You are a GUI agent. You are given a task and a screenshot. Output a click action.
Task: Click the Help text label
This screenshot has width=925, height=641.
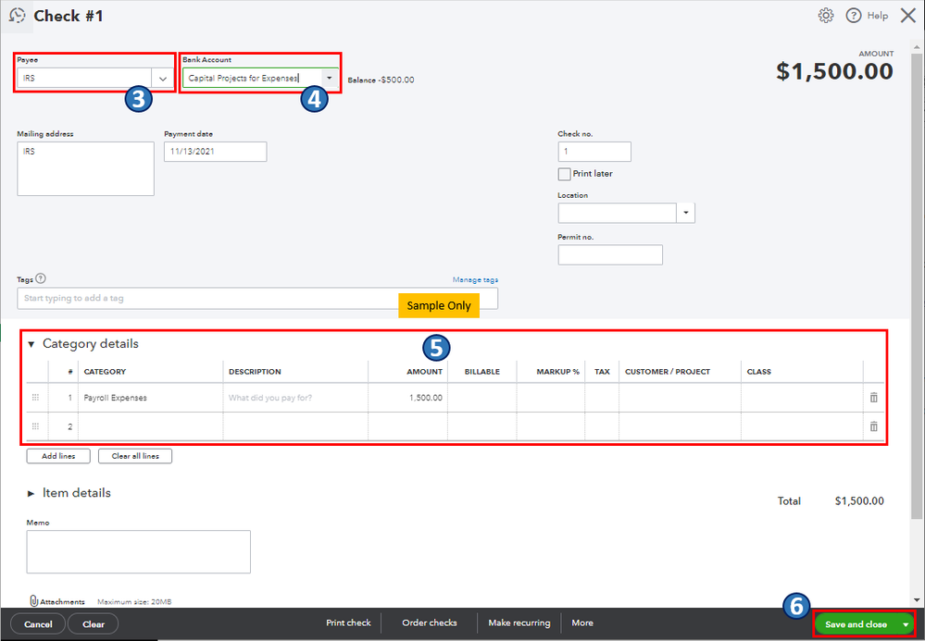pyautogui.click(x=878, y=16)
